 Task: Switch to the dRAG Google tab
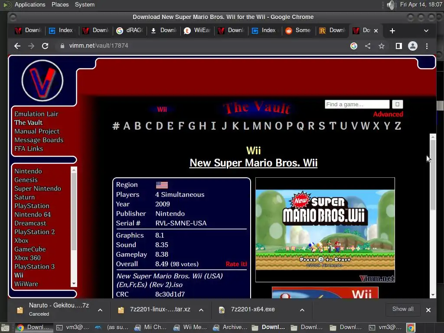point(130,30)
